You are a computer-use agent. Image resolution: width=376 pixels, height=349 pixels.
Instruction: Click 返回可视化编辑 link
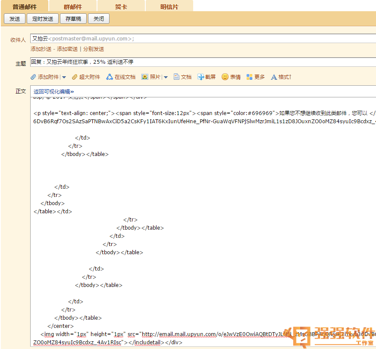pos(54,91)
